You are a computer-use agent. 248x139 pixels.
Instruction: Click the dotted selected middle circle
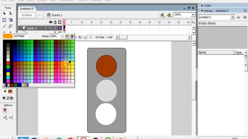pos(107,91)
